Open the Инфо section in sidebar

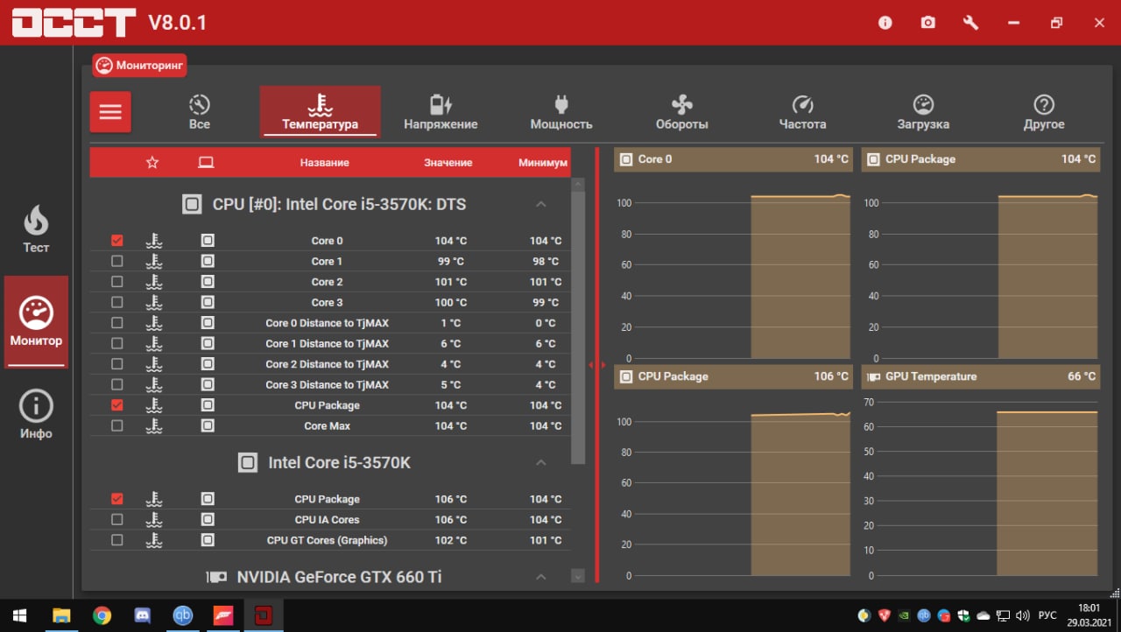[x=36, y=415]
